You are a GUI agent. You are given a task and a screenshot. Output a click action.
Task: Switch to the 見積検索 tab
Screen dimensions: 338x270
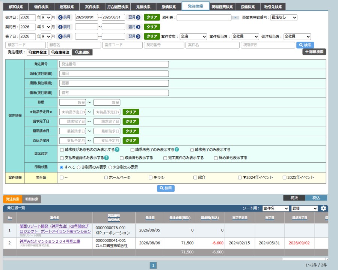pos(143,7)
